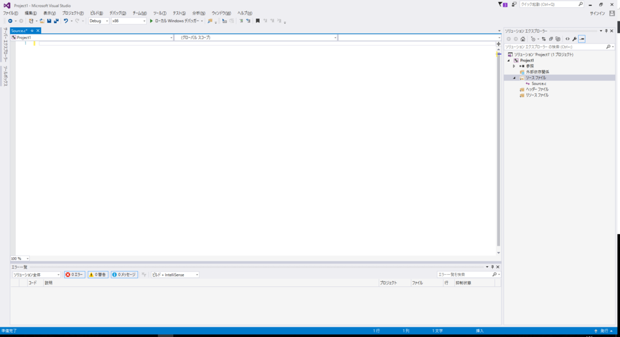Click the Home icon in Solution Explorer

tap(523, 39)
